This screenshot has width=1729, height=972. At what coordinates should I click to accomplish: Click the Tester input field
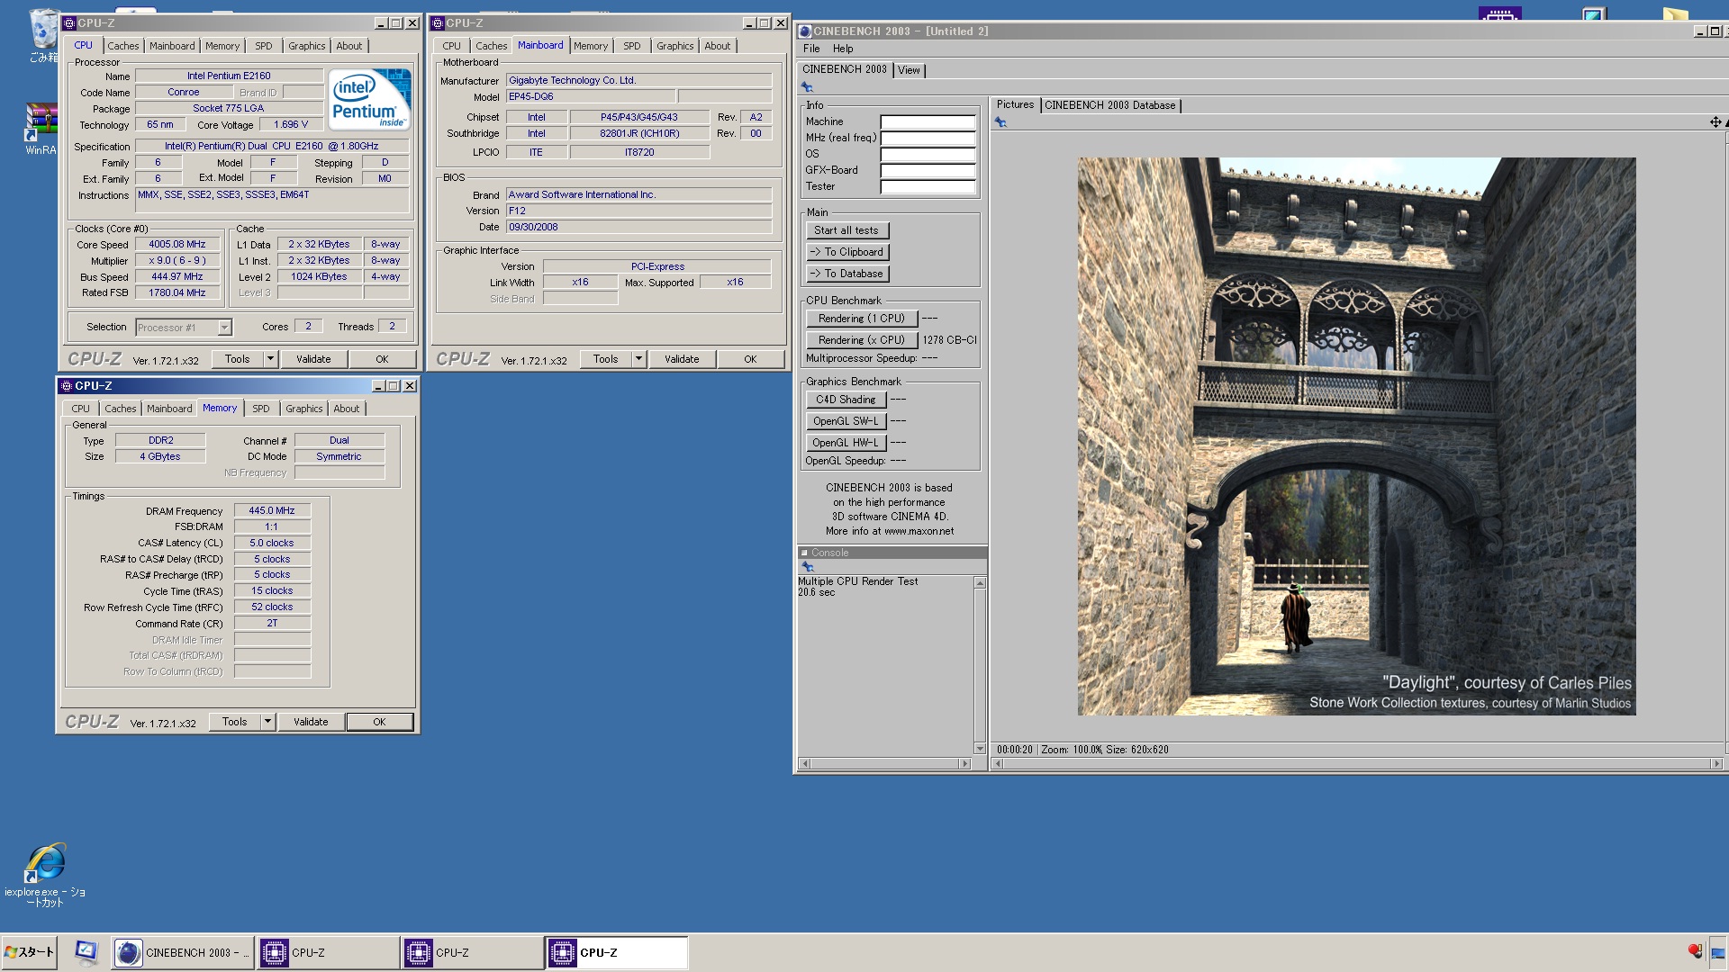pyautogui.click(x=928, y=187)
